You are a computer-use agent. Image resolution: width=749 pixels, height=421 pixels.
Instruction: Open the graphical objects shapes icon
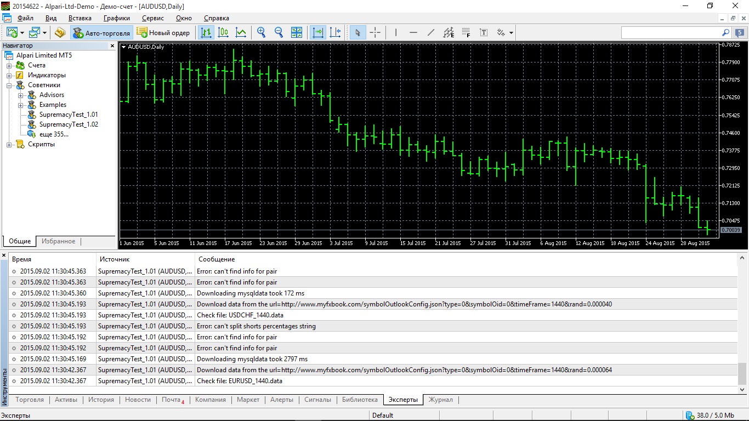[x=501, y=32]
